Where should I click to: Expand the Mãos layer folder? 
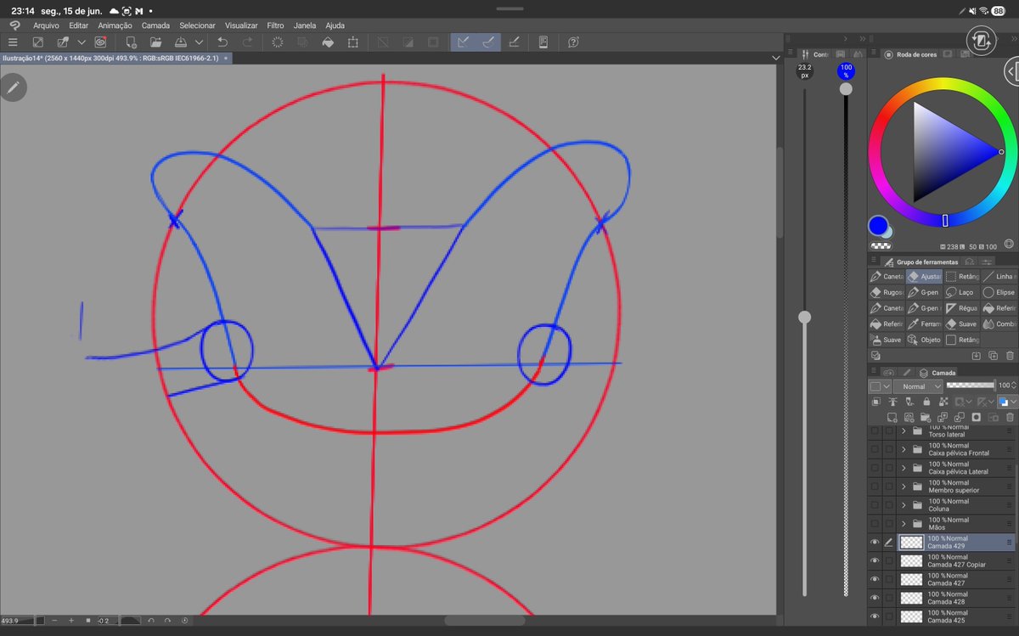(x=904, y=524)
